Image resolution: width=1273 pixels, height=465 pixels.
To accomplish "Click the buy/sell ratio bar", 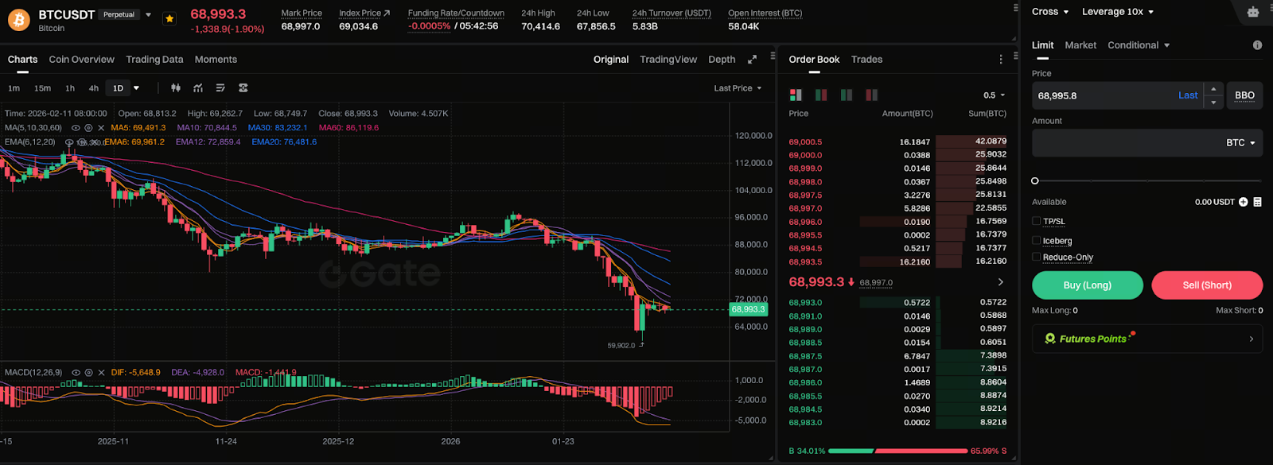I will point(897,451).
